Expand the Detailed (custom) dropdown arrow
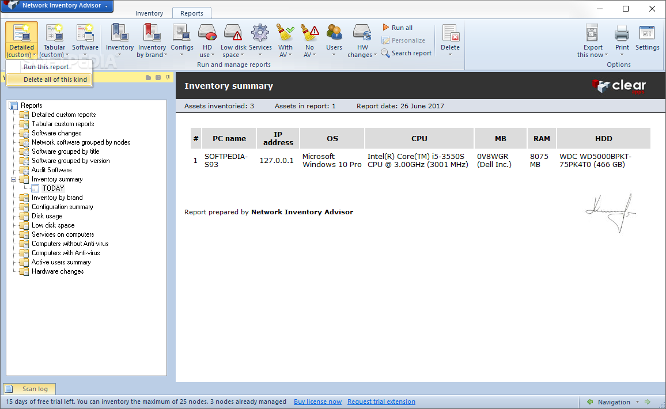This screenshot has height=409, width=666. [34, 55]
